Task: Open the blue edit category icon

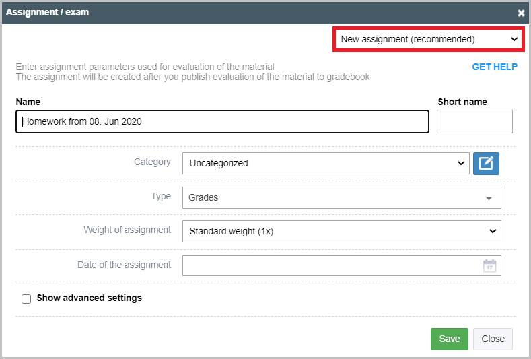Action: (486, 164)
